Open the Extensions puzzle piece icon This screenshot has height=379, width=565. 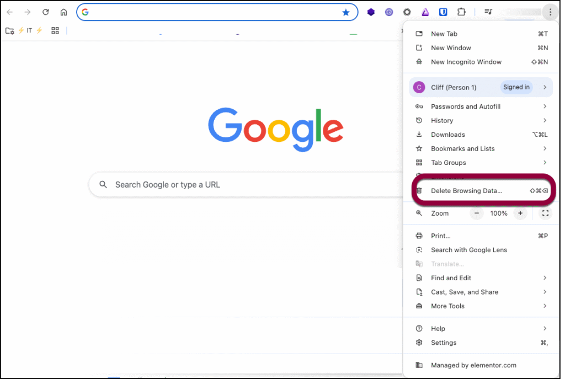pos(462,12)
